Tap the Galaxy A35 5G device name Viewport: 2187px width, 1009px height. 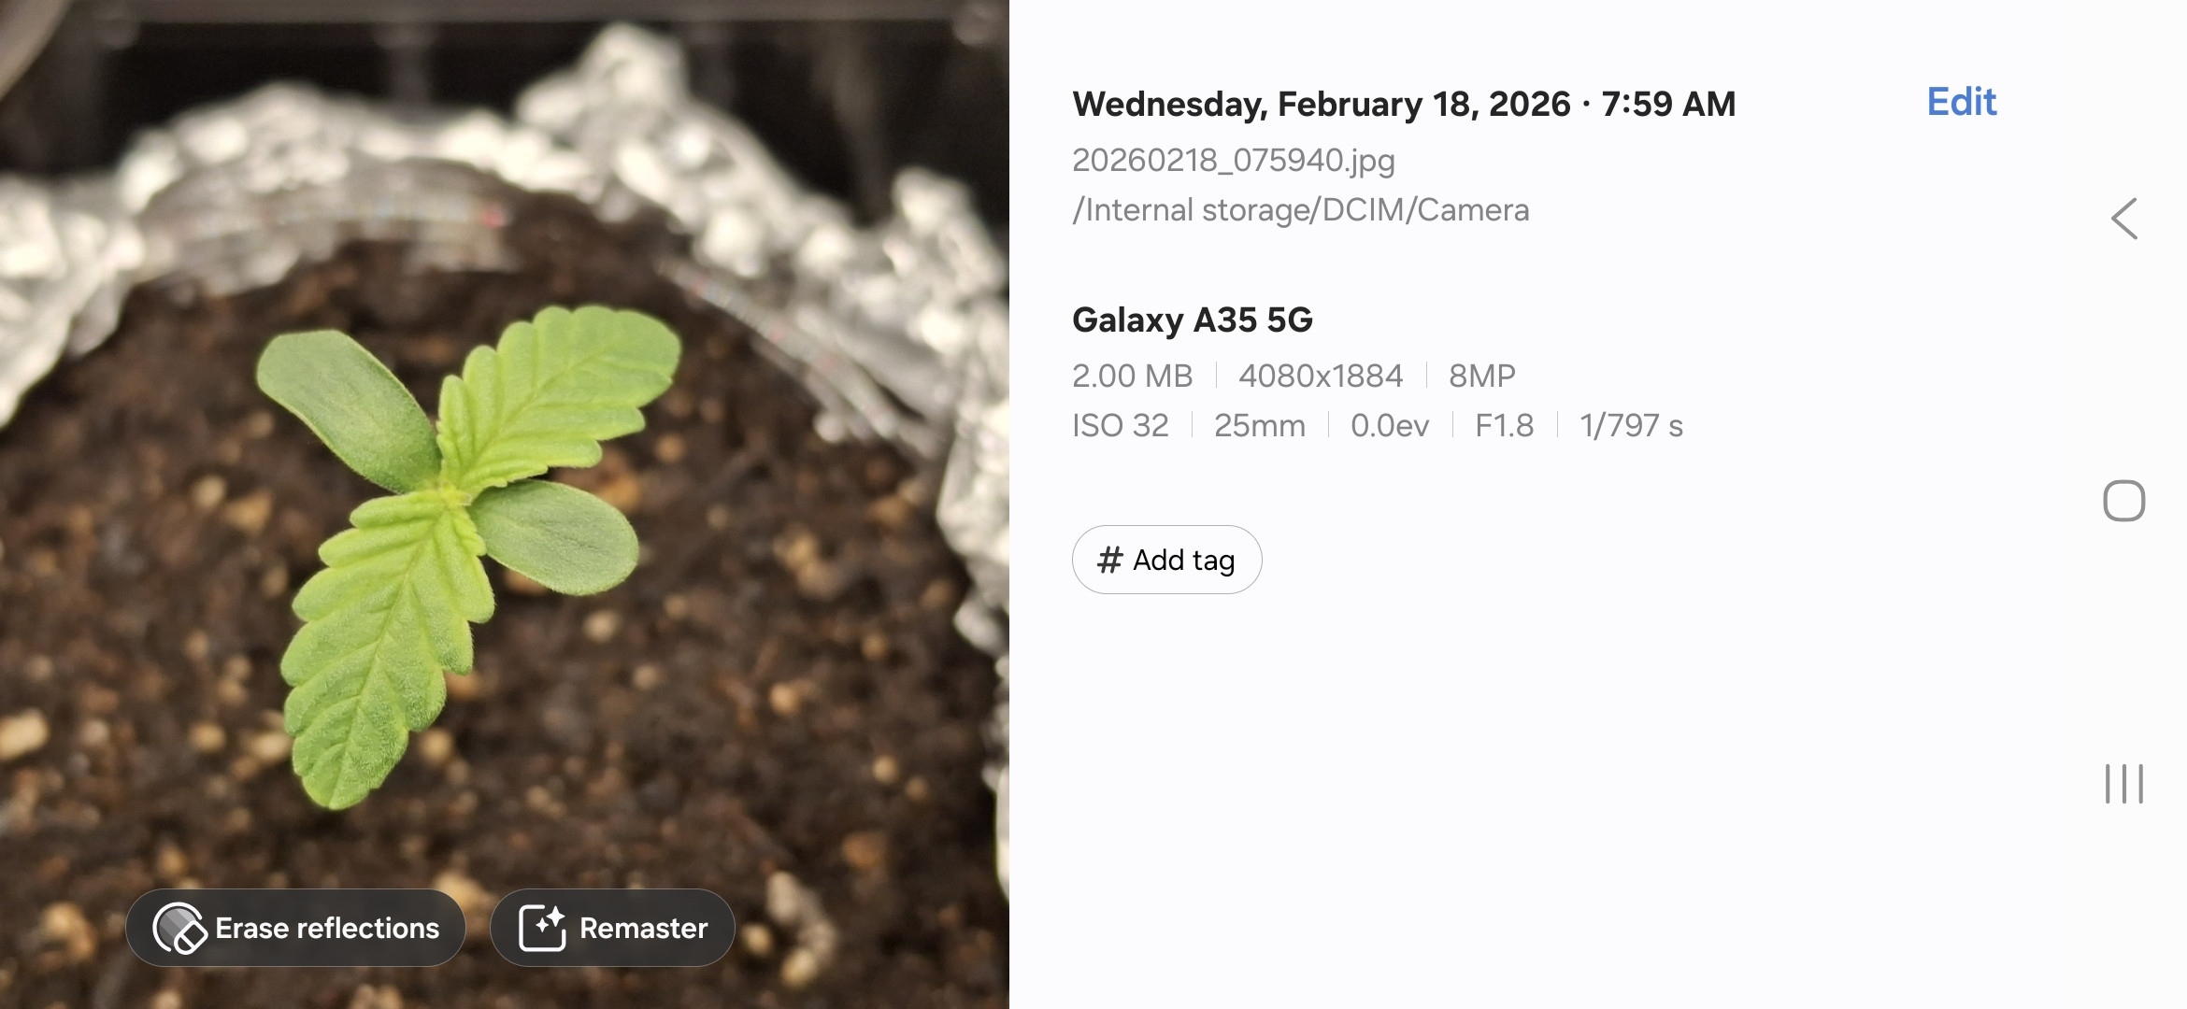1192,320
